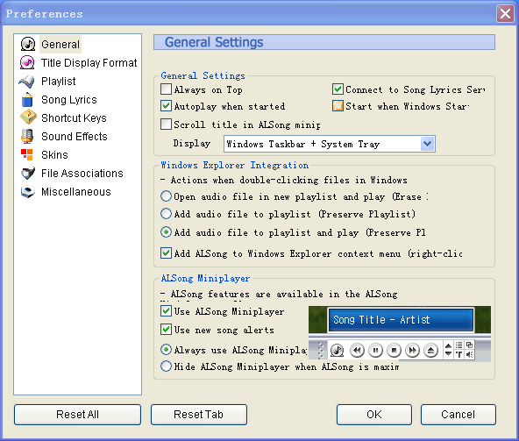
Task: Uncheck Use ALSong Miniplayer
Action: click(167, 311)
